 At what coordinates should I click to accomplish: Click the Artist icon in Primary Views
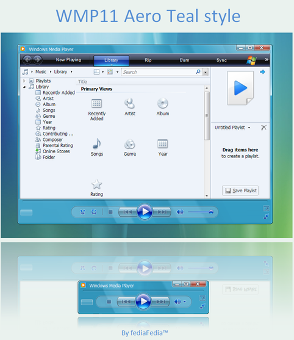[x=130, y=103]
